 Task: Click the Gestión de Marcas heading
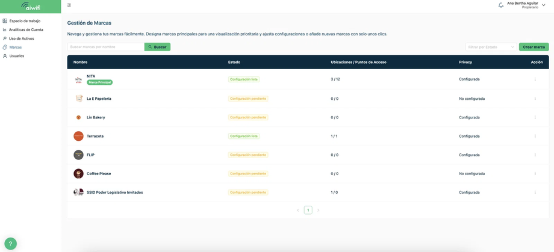pyautogui.click(x=89, y=23)
